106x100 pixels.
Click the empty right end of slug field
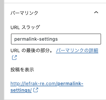point(79,39)
